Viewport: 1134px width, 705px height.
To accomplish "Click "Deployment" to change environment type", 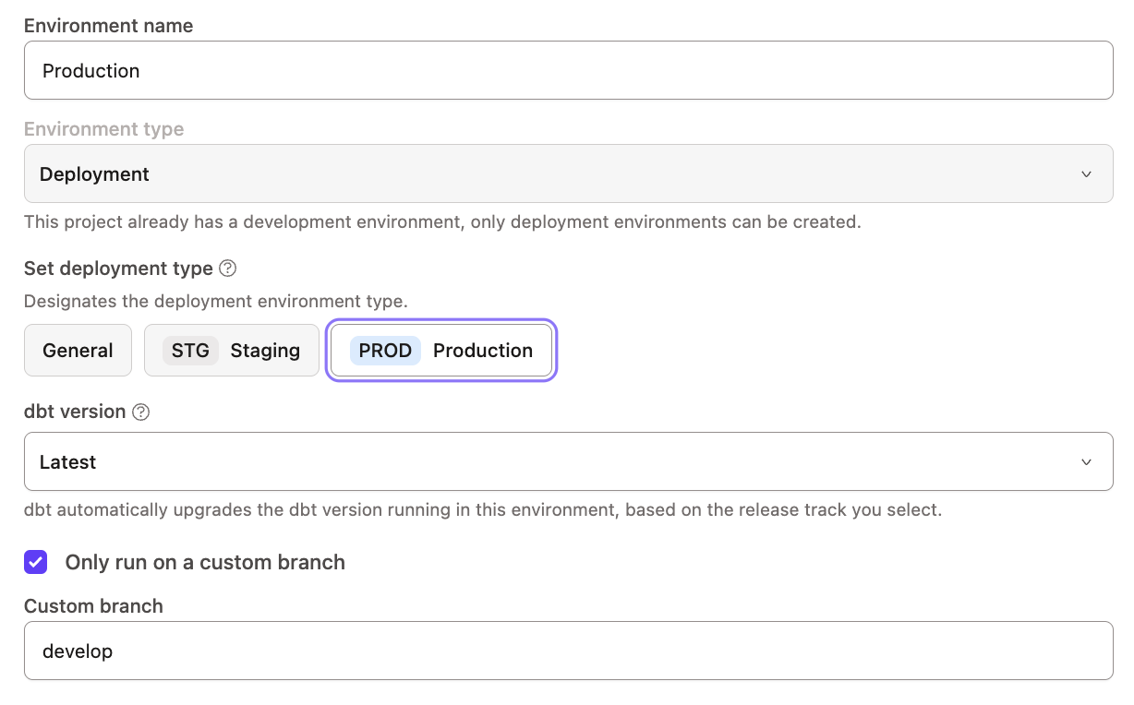I will (93, 173).
